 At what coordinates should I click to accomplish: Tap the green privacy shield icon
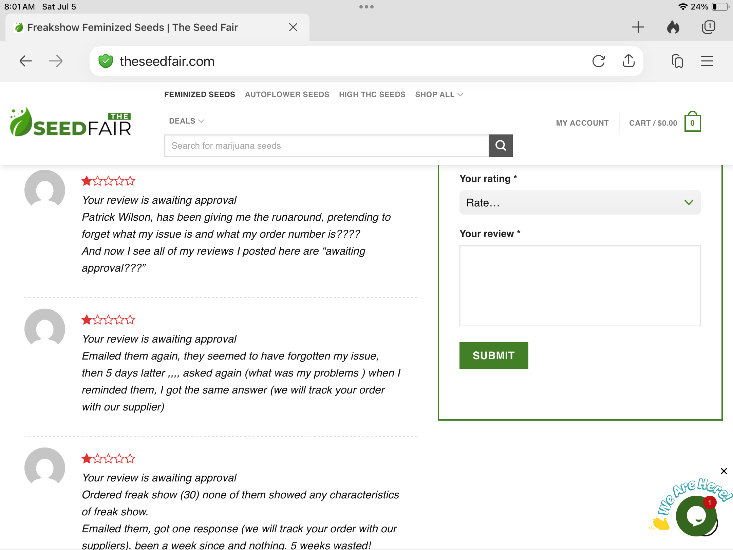(106, 61)
